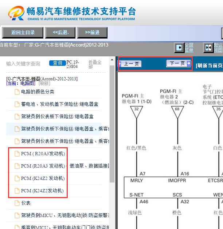Click scroll-up arrow of left panel scrollbar

pos(112,60)
